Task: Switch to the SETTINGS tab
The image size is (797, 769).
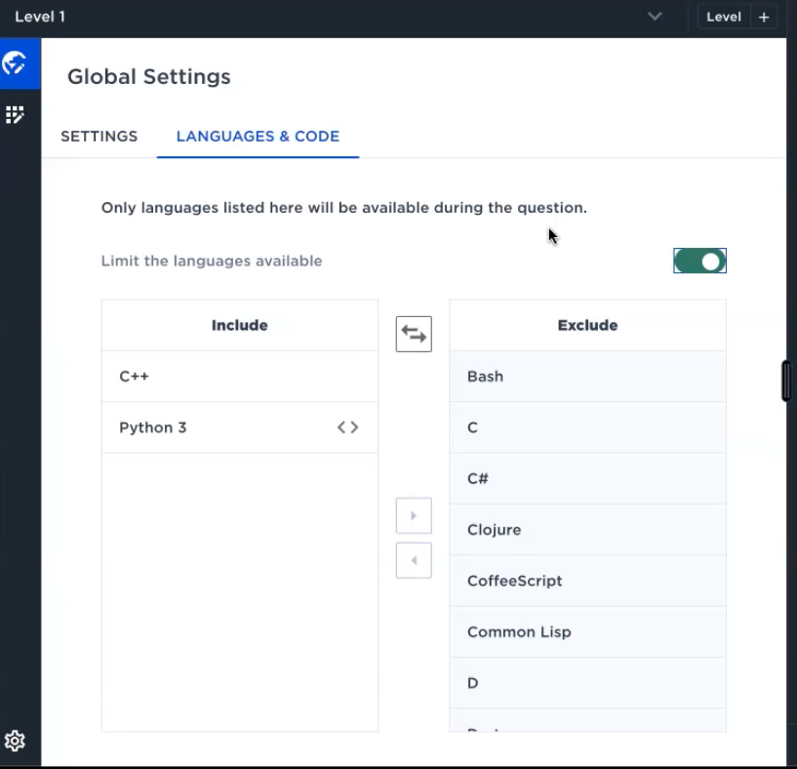Action: [x=99, y=137]
